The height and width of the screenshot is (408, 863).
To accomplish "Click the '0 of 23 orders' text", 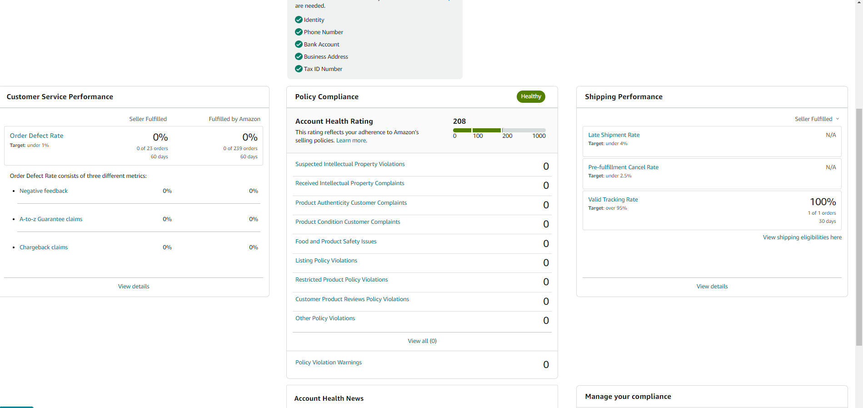I will coord(152,149).
